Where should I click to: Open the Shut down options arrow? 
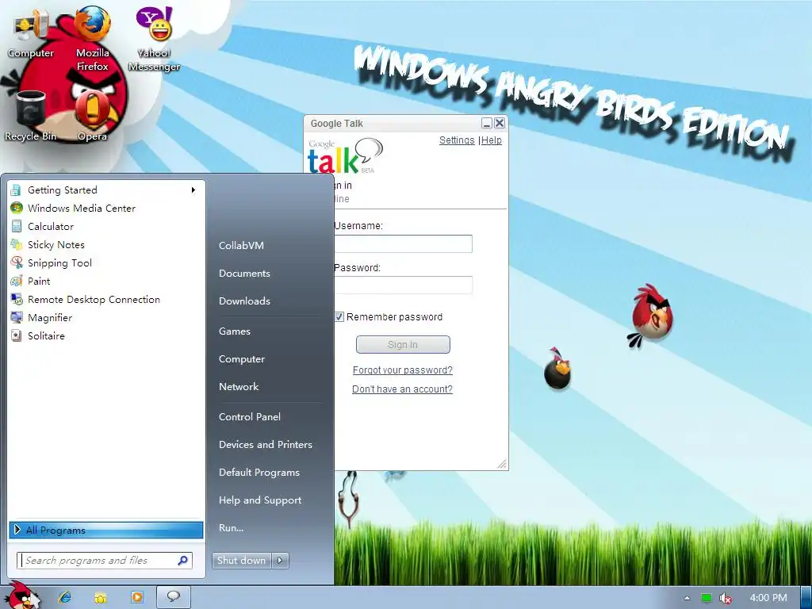pos(280,561)
